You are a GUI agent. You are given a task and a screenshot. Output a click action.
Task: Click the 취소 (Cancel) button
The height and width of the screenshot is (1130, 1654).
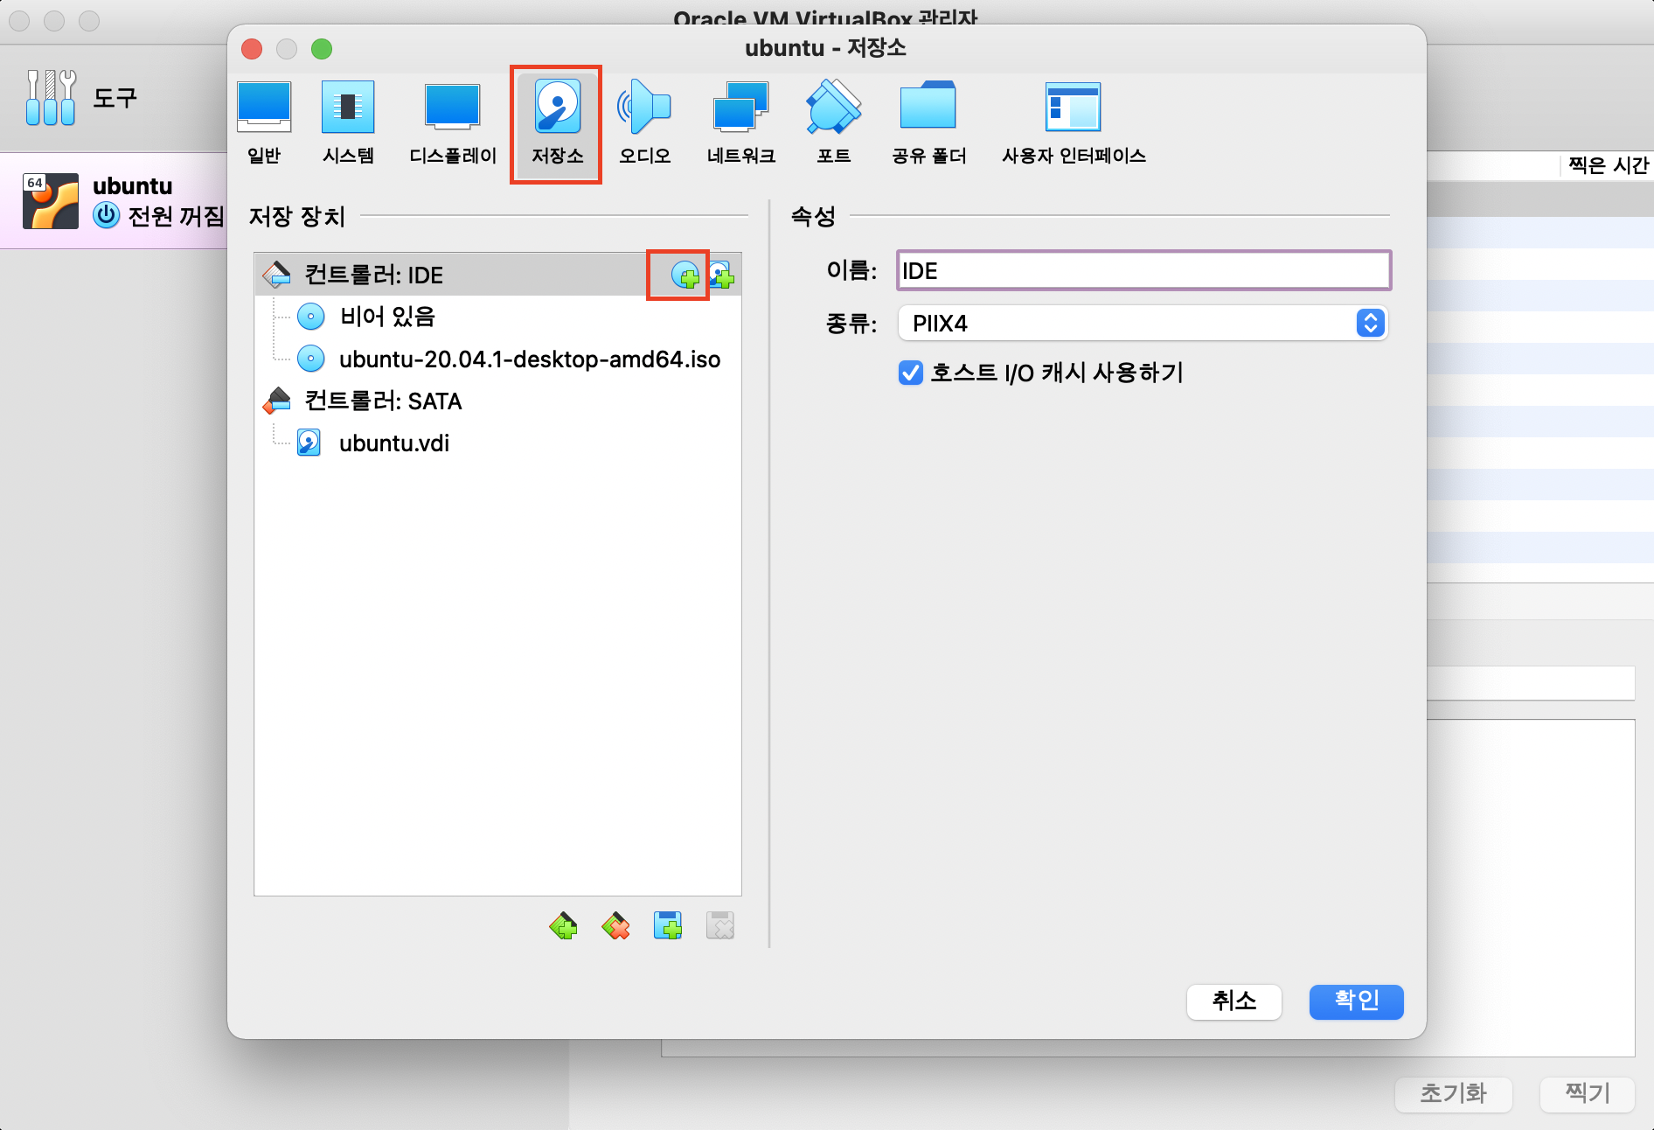pos(1234,1001)
